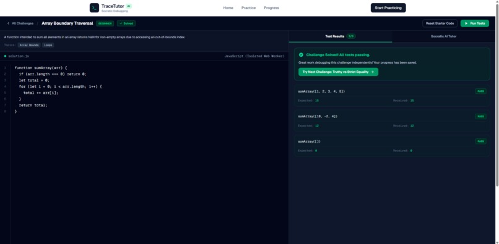
Task: Switch to the Test Results tab
Action: pos(341,36)
